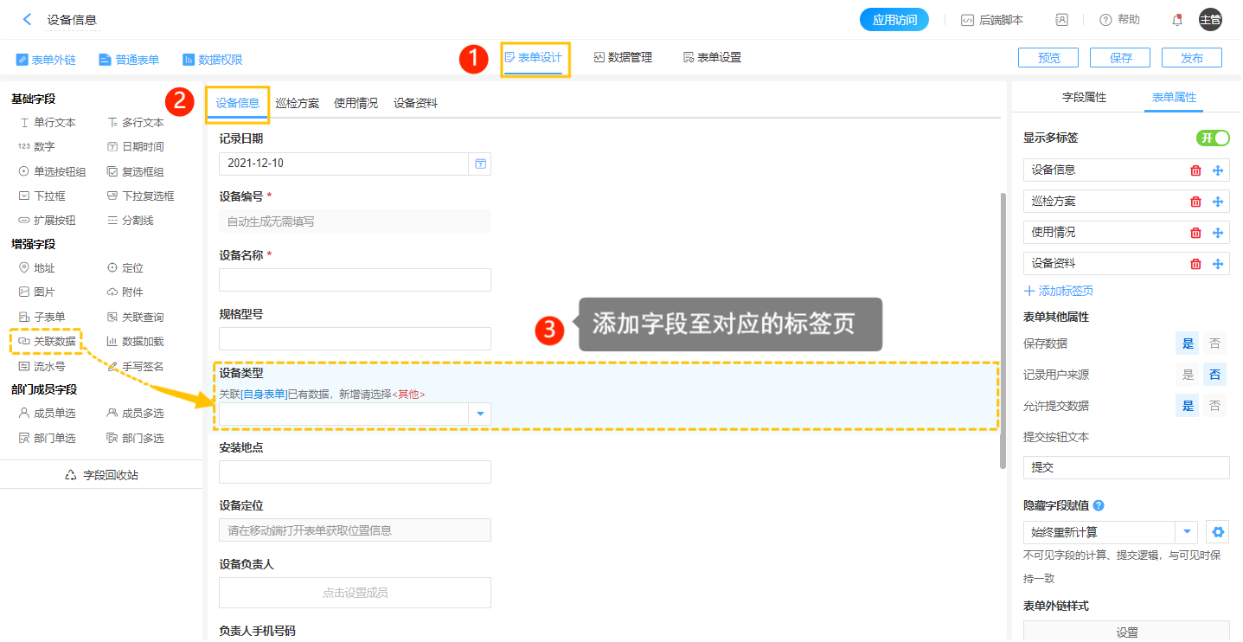Click gear icon beside 始终重新计算
This screenshot has width=1243, height=642.
point(1218,532)
